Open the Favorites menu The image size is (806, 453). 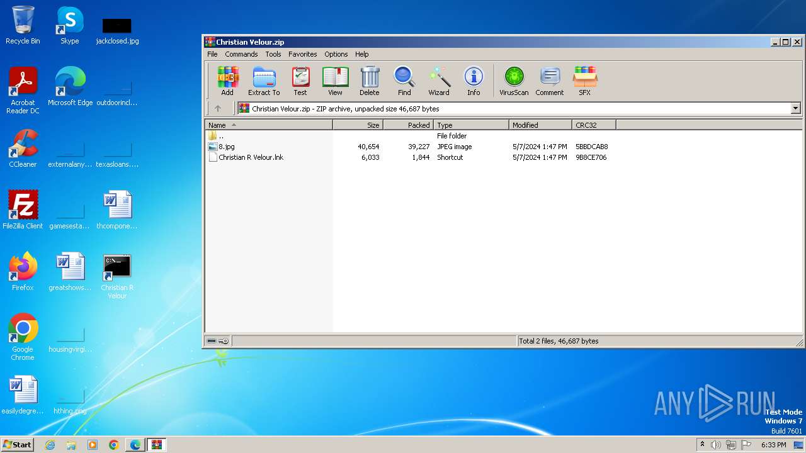(x=303, y=54)
